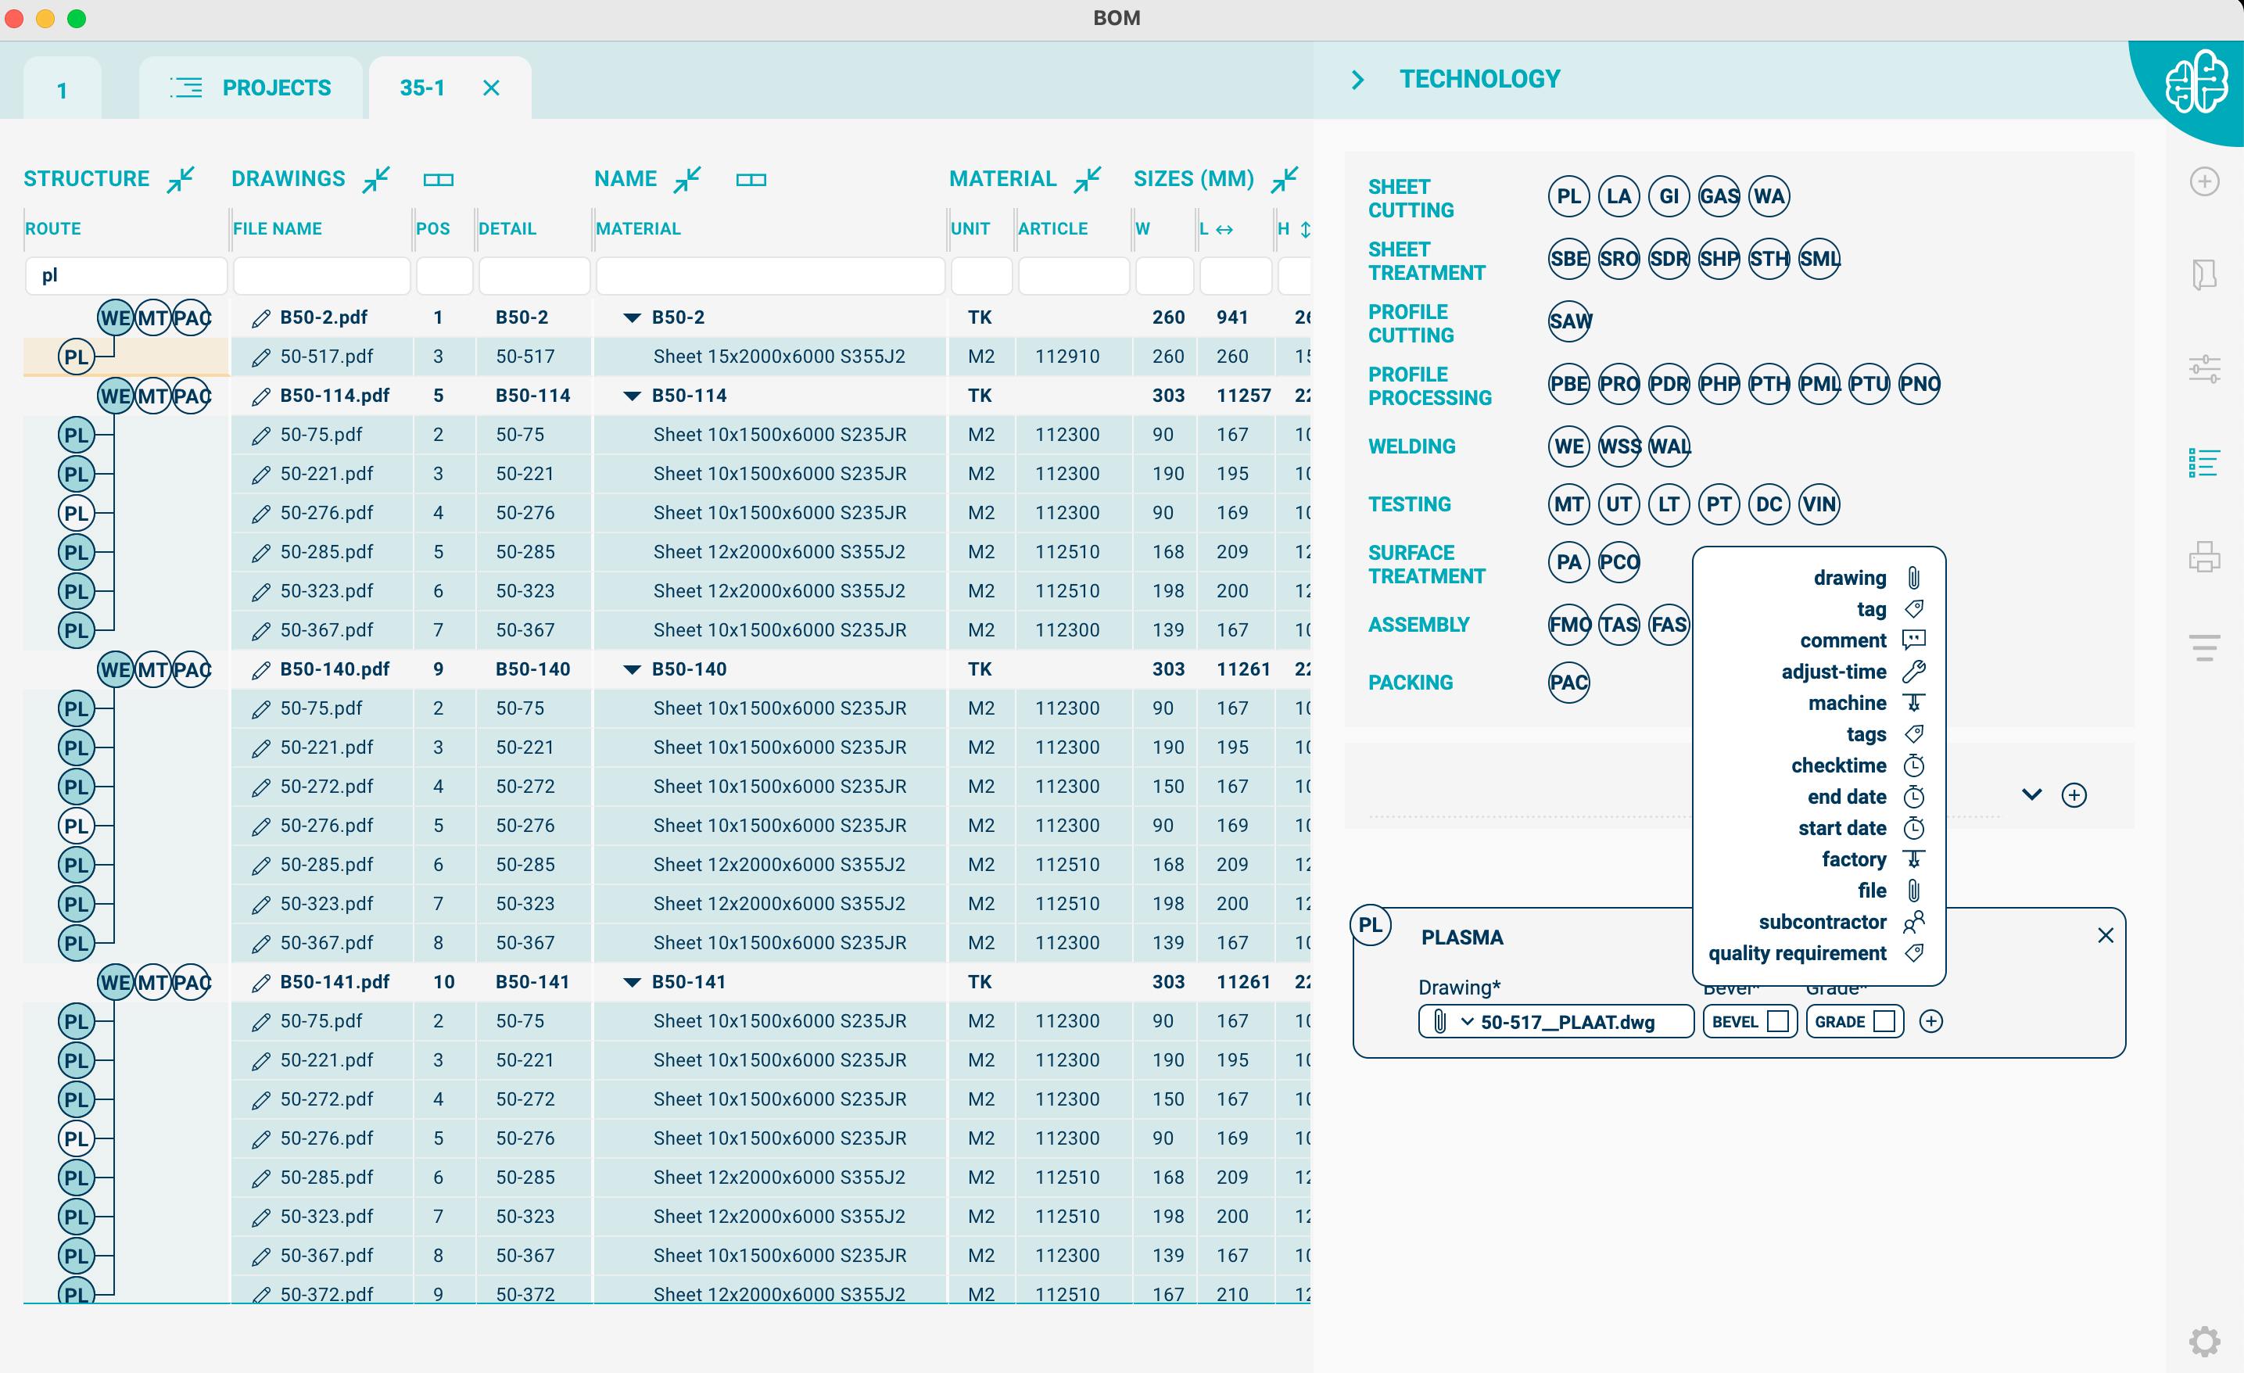Image resolution: width=2244 pixels, height=1373 pixels.
Task: Click the circled plus button beside the chevron
Action: tap(2074, 795)
